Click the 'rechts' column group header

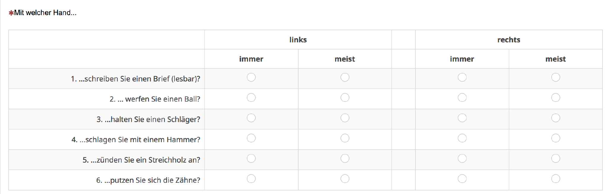509,40
